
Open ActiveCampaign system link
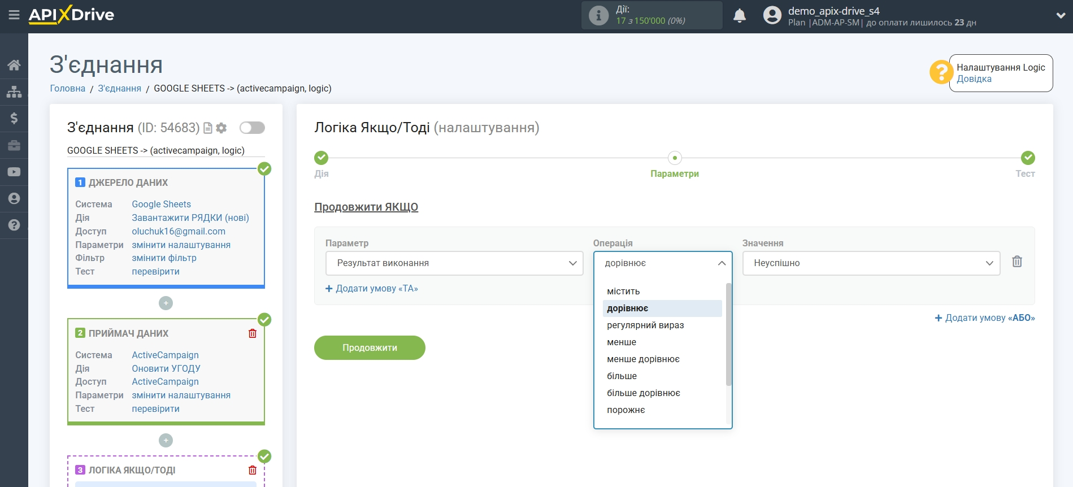[x=165, y=355]
